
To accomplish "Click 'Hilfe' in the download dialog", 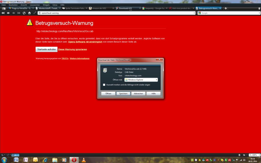I will (153, 94).
